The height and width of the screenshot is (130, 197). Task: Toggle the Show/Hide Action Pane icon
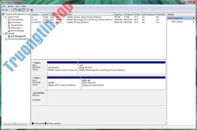point(24,10)
